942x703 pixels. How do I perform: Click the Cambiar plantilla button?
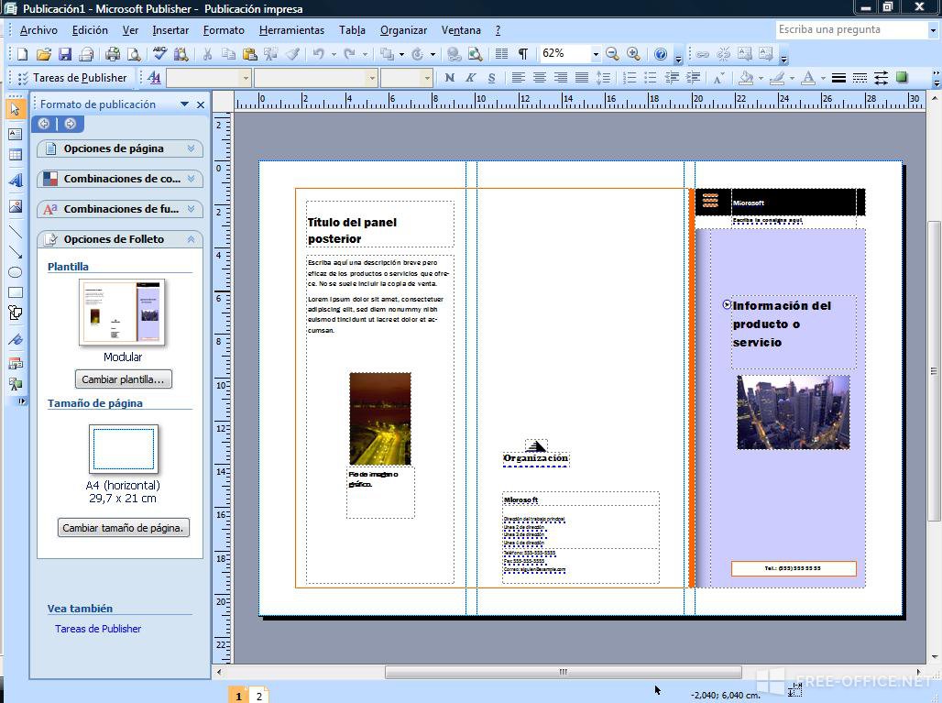tap(123, 379)
